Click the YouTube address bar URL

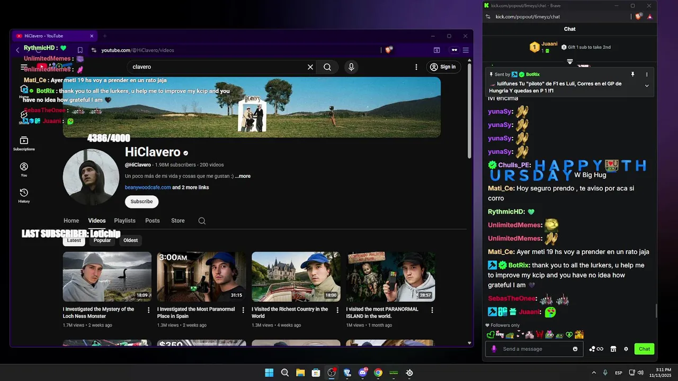pyautogui.click(x=138, y=50)
